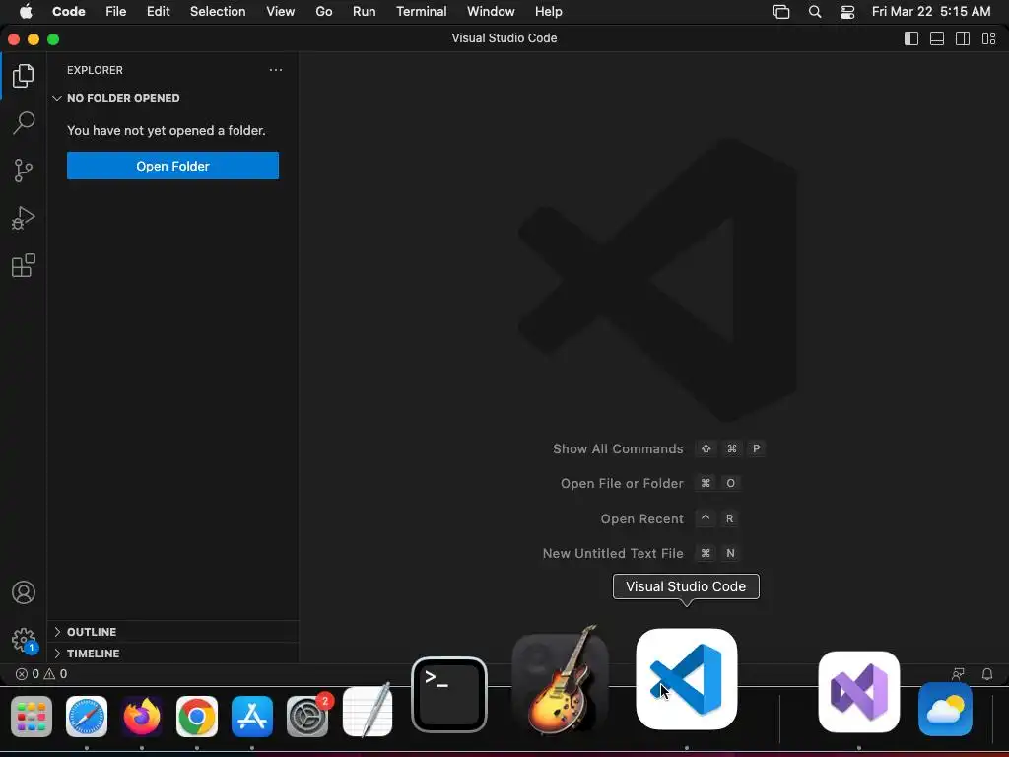Open the File menu
The height and width of the screenshot is (757, 1009).
click(116, 12)
